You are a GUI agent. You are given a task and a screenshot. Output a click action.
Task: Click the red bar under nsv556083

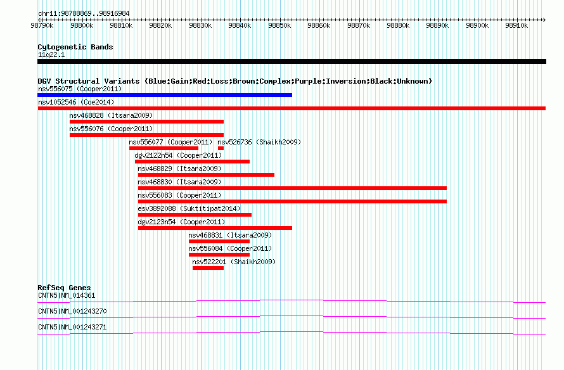[292, 201]
